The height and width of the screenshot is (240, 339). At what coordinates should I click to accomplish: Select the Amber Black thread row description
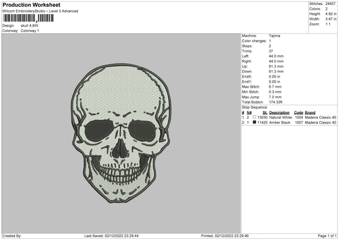(279, 122)
